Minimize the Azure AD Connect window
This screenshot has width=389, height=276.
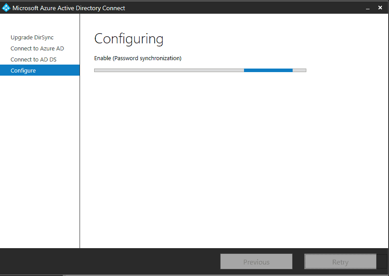tap(368, 8)
